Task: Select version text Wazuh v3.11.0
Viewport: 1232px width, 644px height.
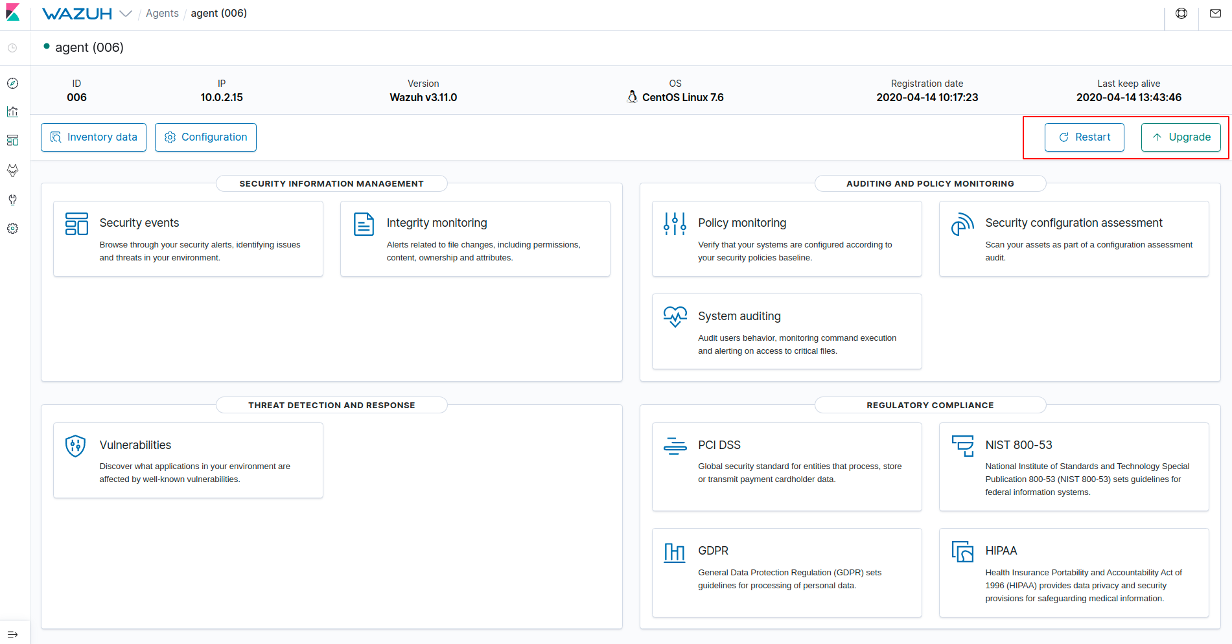Action: (x=423, y=98)
